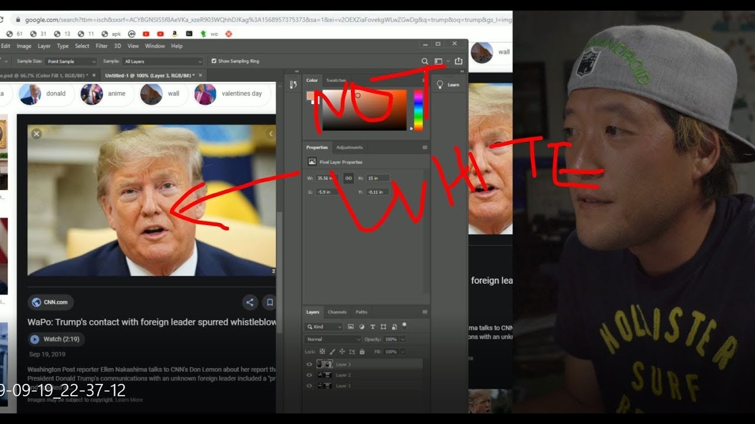Lock artboard nesting icon
Screen dimensions: 755x424
352,352
